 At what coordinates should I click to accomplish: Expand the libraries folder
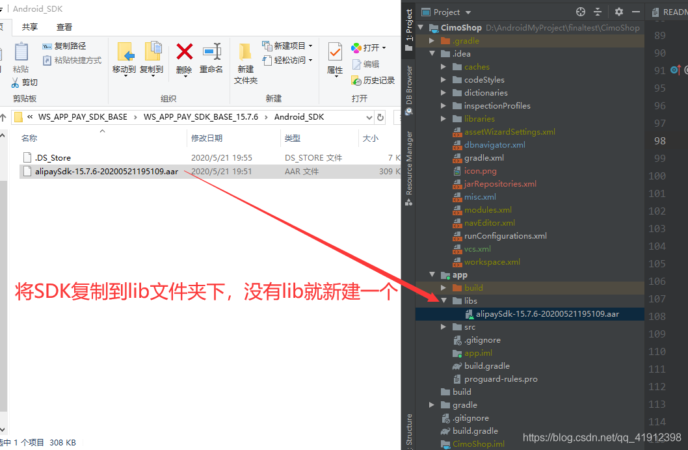(443, 118)
